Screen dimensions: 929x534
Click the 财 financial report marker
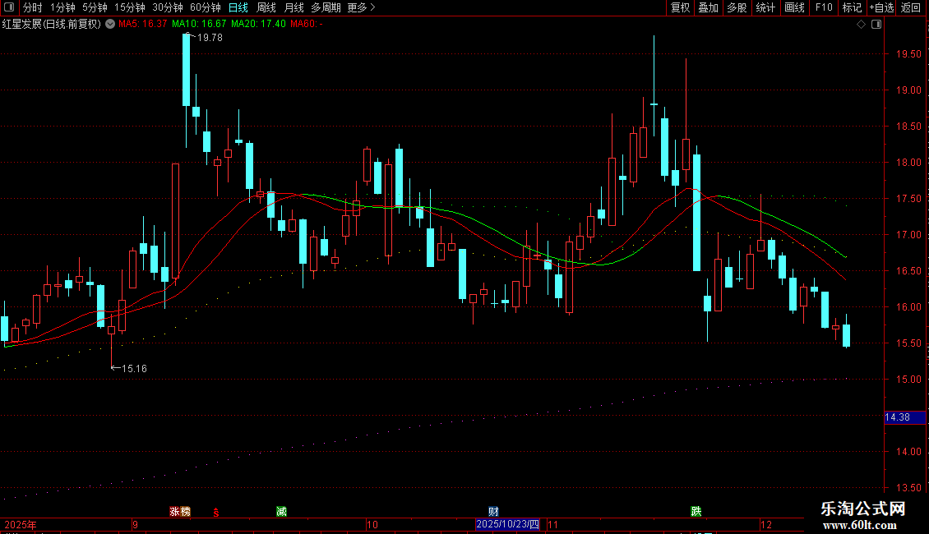click(x=493, y=512)
